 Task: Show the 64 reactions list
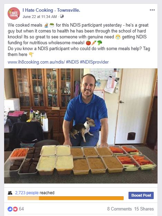click(x=21, y=209)
